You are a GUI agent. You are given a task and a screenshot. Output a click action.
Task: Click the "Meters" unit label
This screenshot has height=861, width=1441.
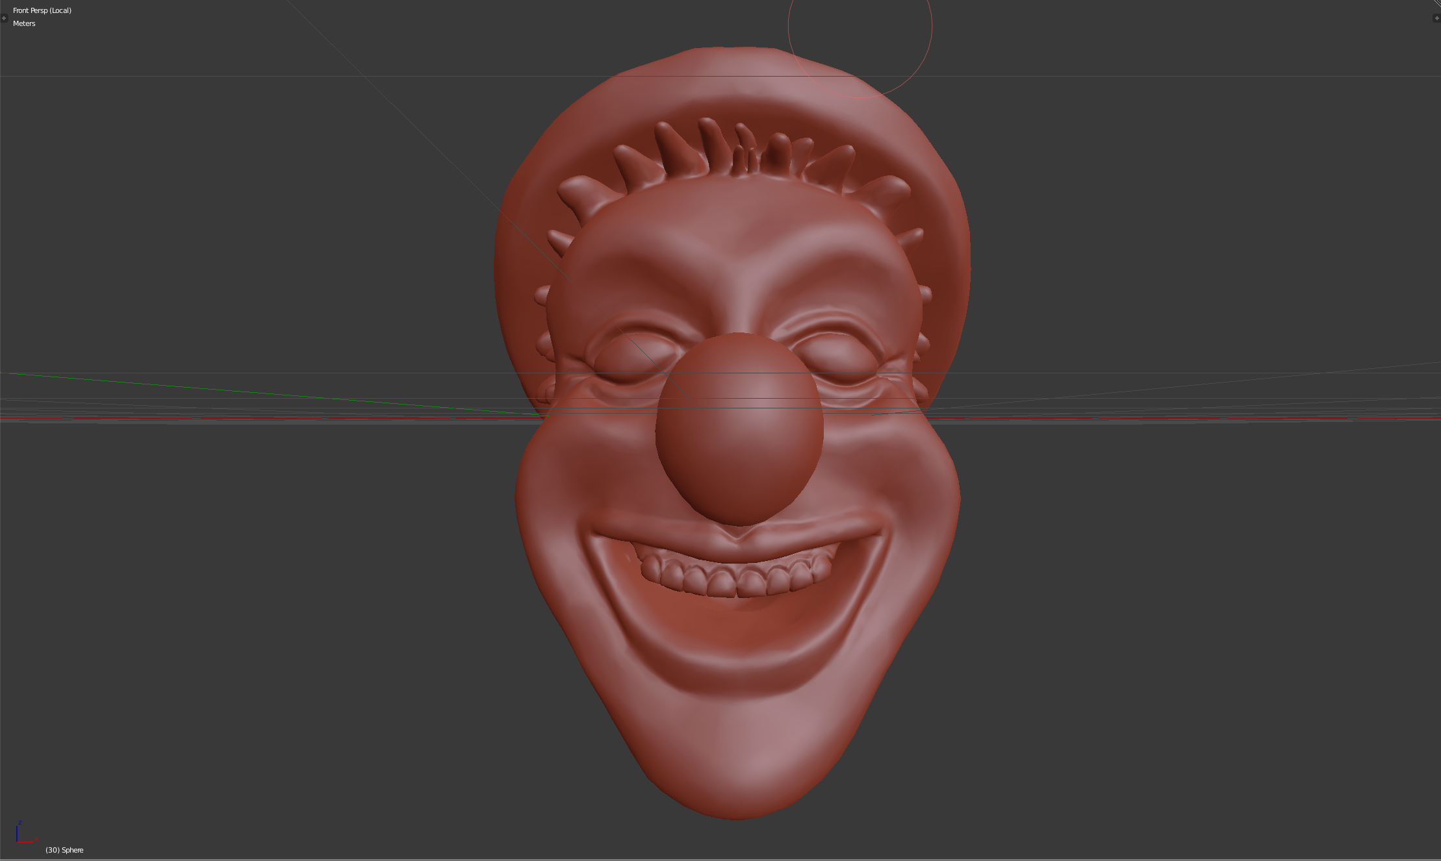[24, 23]
